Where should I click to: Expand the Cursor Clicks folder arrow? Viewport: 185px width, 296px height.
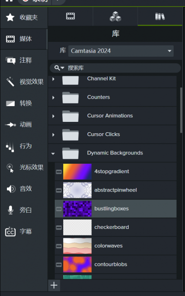[53, 135]
